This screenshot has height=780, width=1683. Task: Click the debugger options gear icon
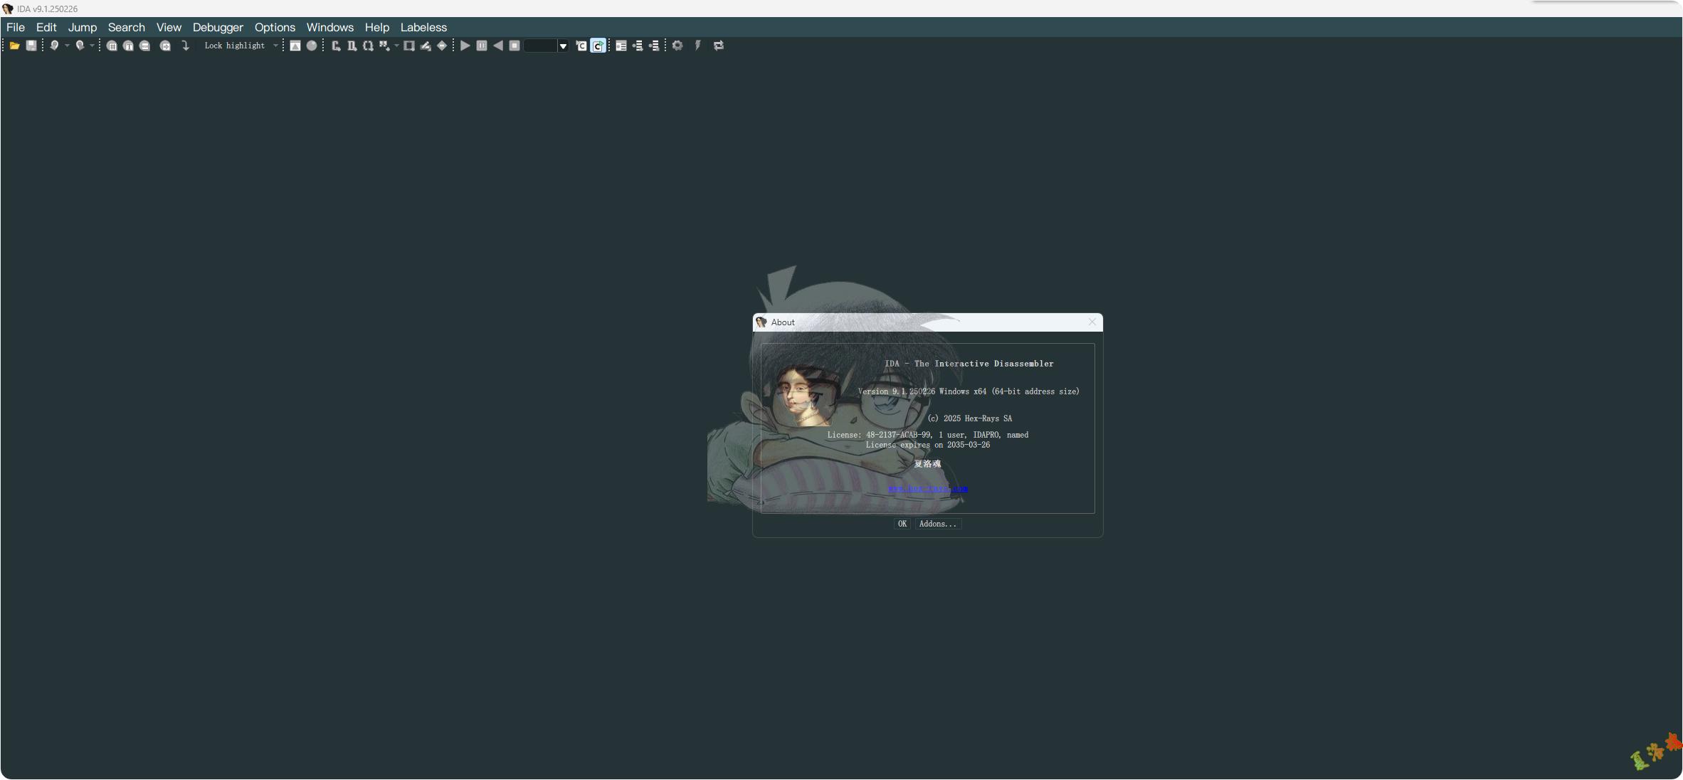pos(677,46)
